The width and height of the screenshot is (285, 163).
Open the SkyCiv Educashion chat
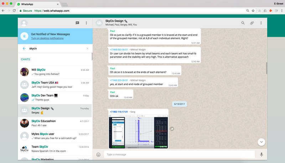55,123
